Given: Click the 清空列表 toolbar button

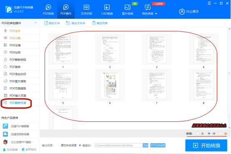Looking at the screenshot, I should click(100, 23).
